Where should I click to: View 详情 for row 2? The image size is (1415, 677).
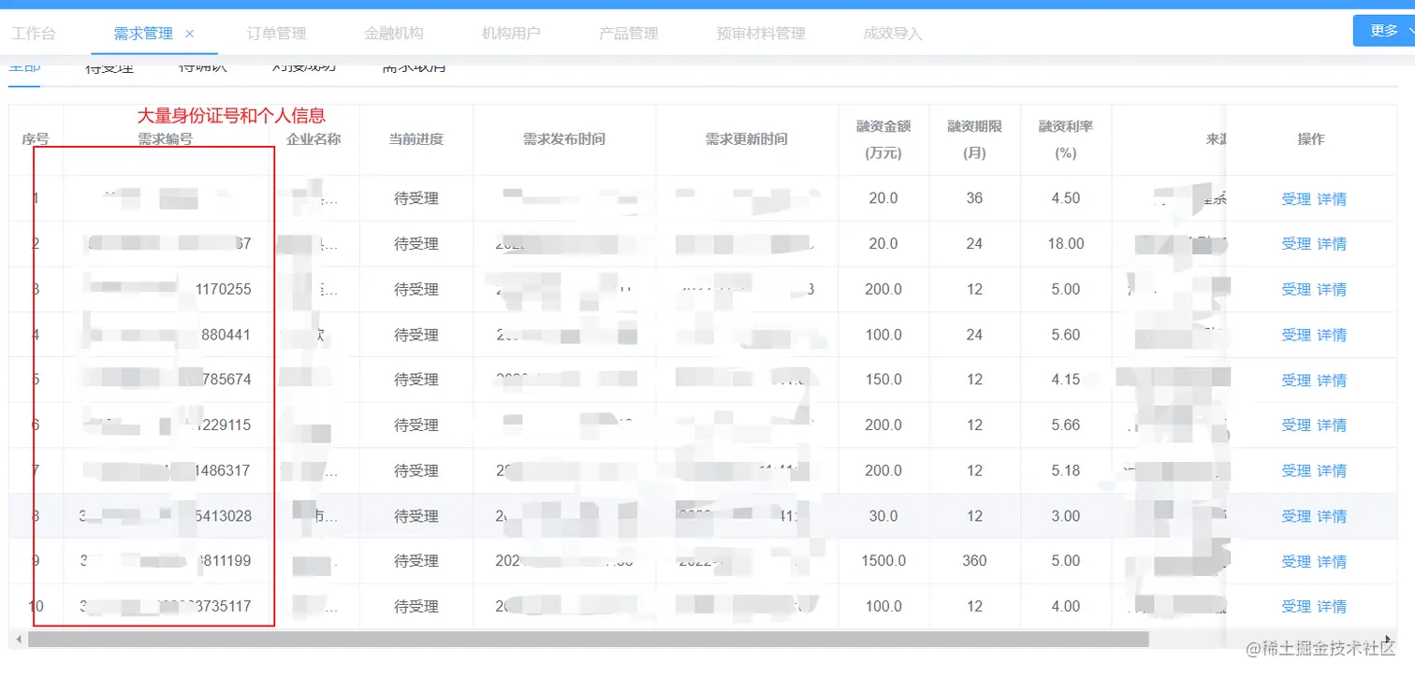point(1332,244)
